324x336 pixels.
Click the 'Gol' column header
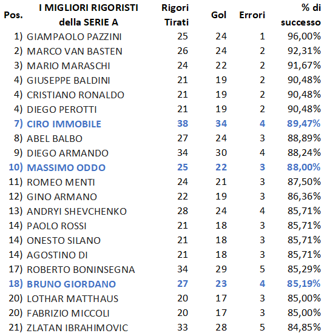tap(218, 15)
